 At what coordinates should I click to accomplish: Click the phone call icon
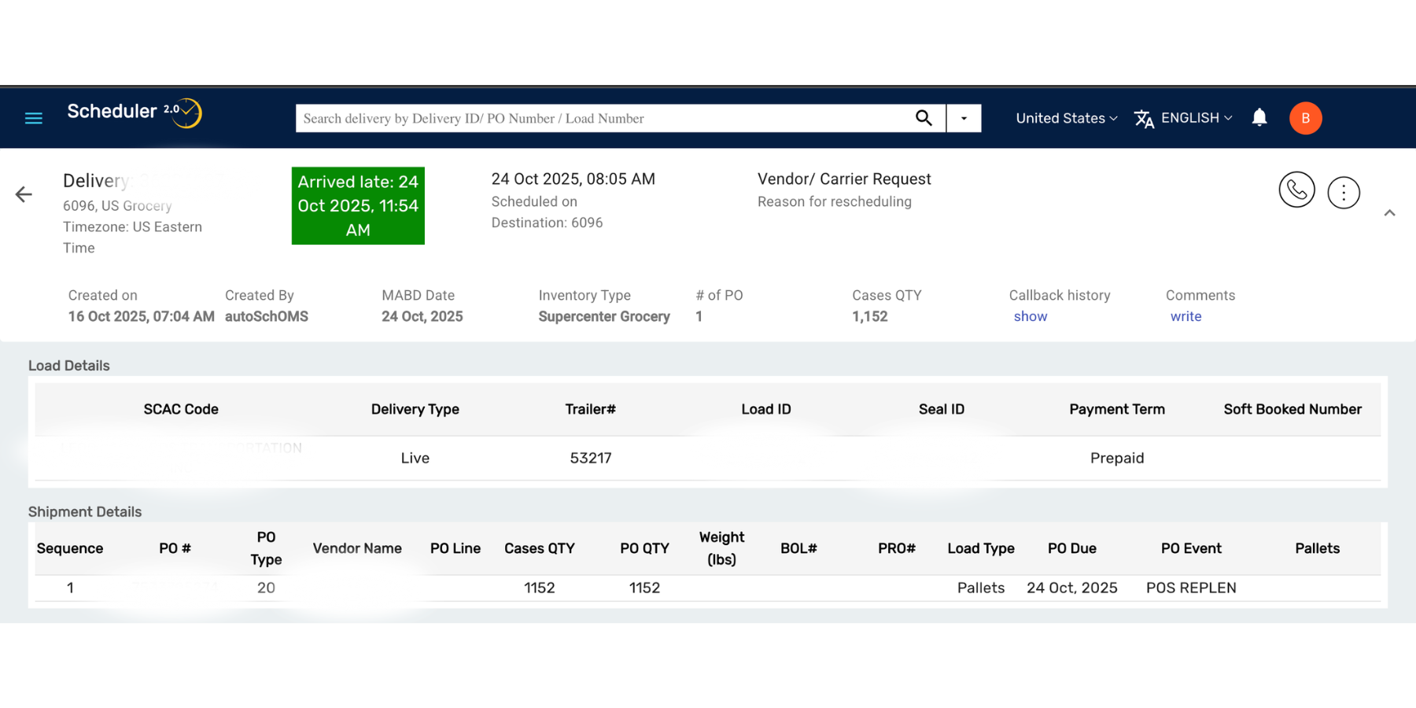1296,190
